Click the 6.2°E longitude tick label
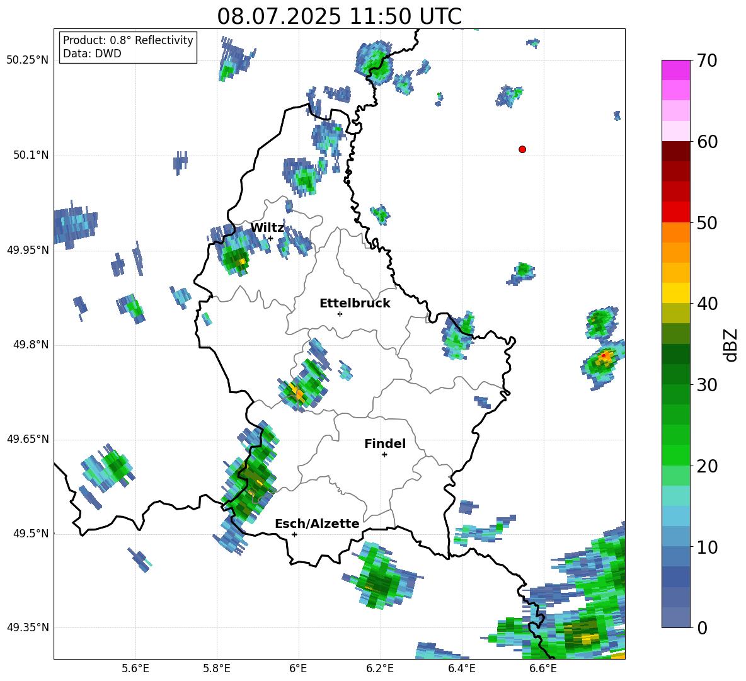Viewport: 746px width, 681px height. 380,668
